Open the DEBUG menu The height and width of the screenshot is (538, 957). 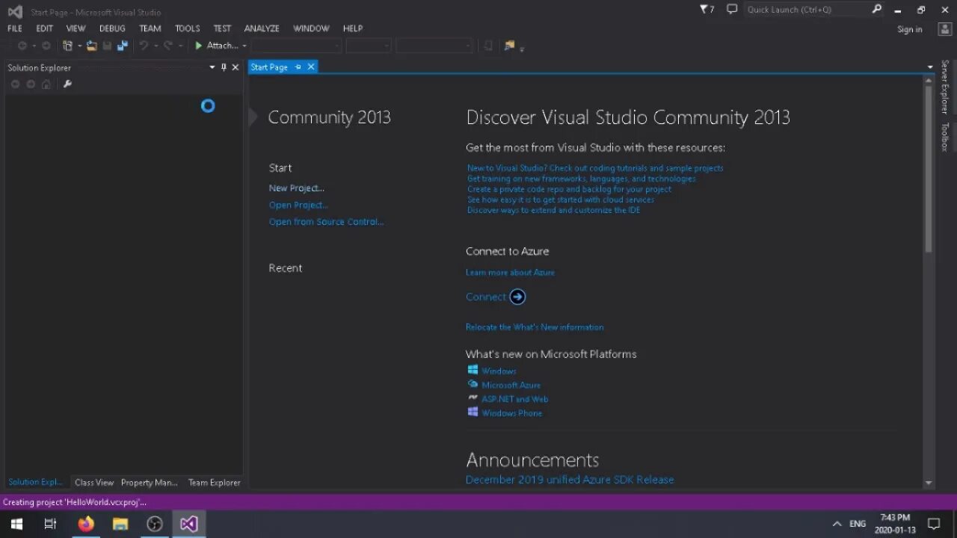(x=112, y=28)
